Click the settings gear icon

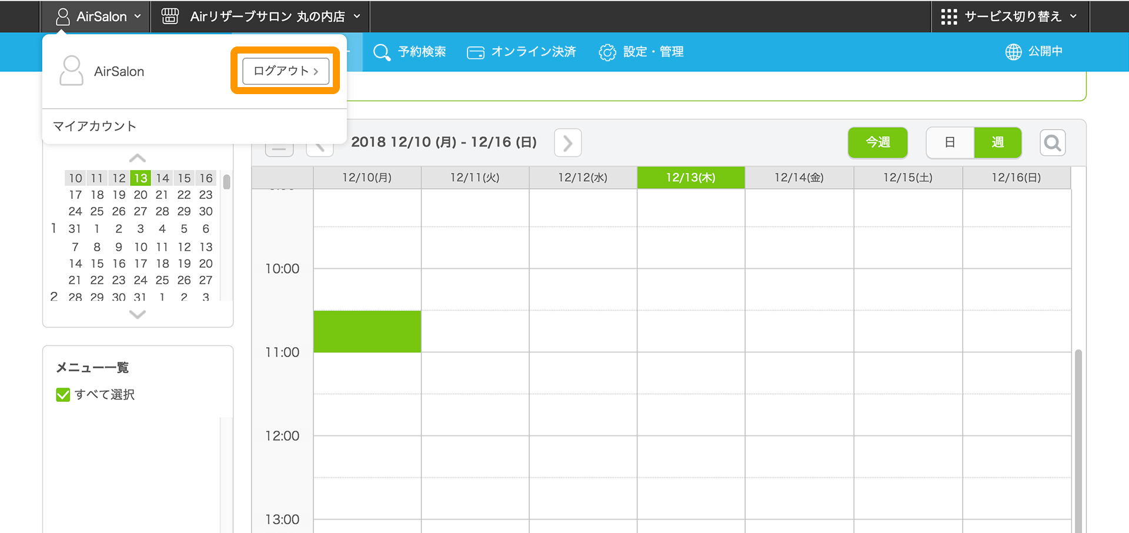click(607, 52)
